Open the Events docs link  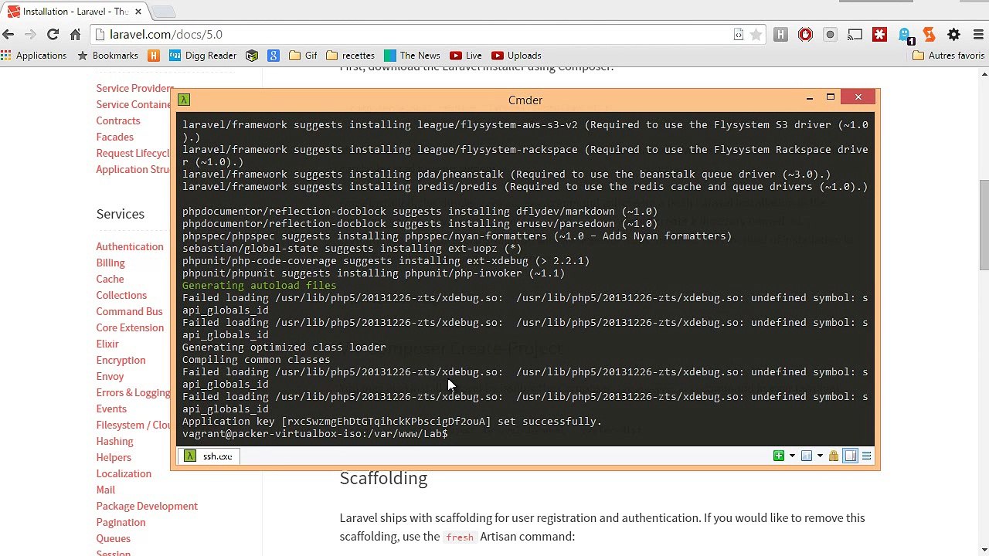pos(111,409)
